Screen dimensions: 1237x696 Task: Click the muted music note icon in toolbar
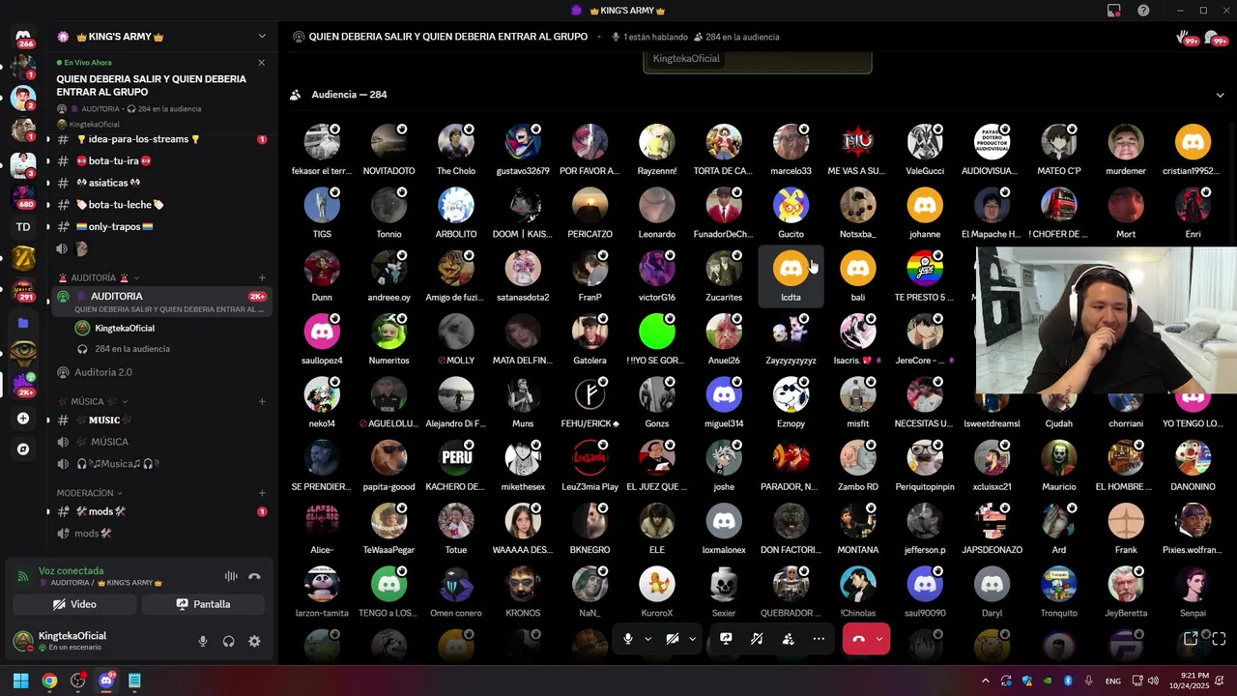(x=757, y=639)
